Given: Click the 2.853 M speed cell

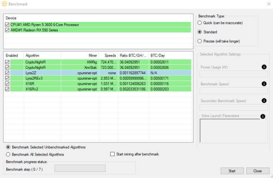Looking at the screenshot, I should click(x=108, y=78).
